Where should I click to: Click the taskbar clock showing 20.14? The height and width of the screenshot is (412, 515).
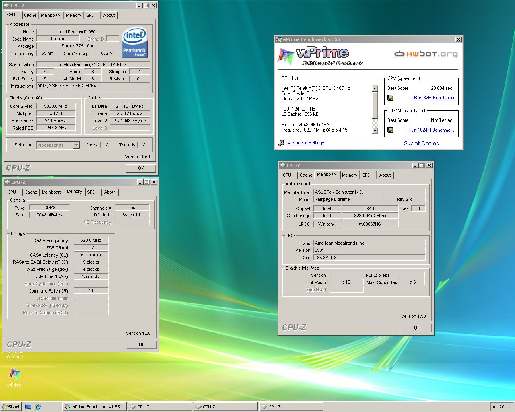[505, 407]
